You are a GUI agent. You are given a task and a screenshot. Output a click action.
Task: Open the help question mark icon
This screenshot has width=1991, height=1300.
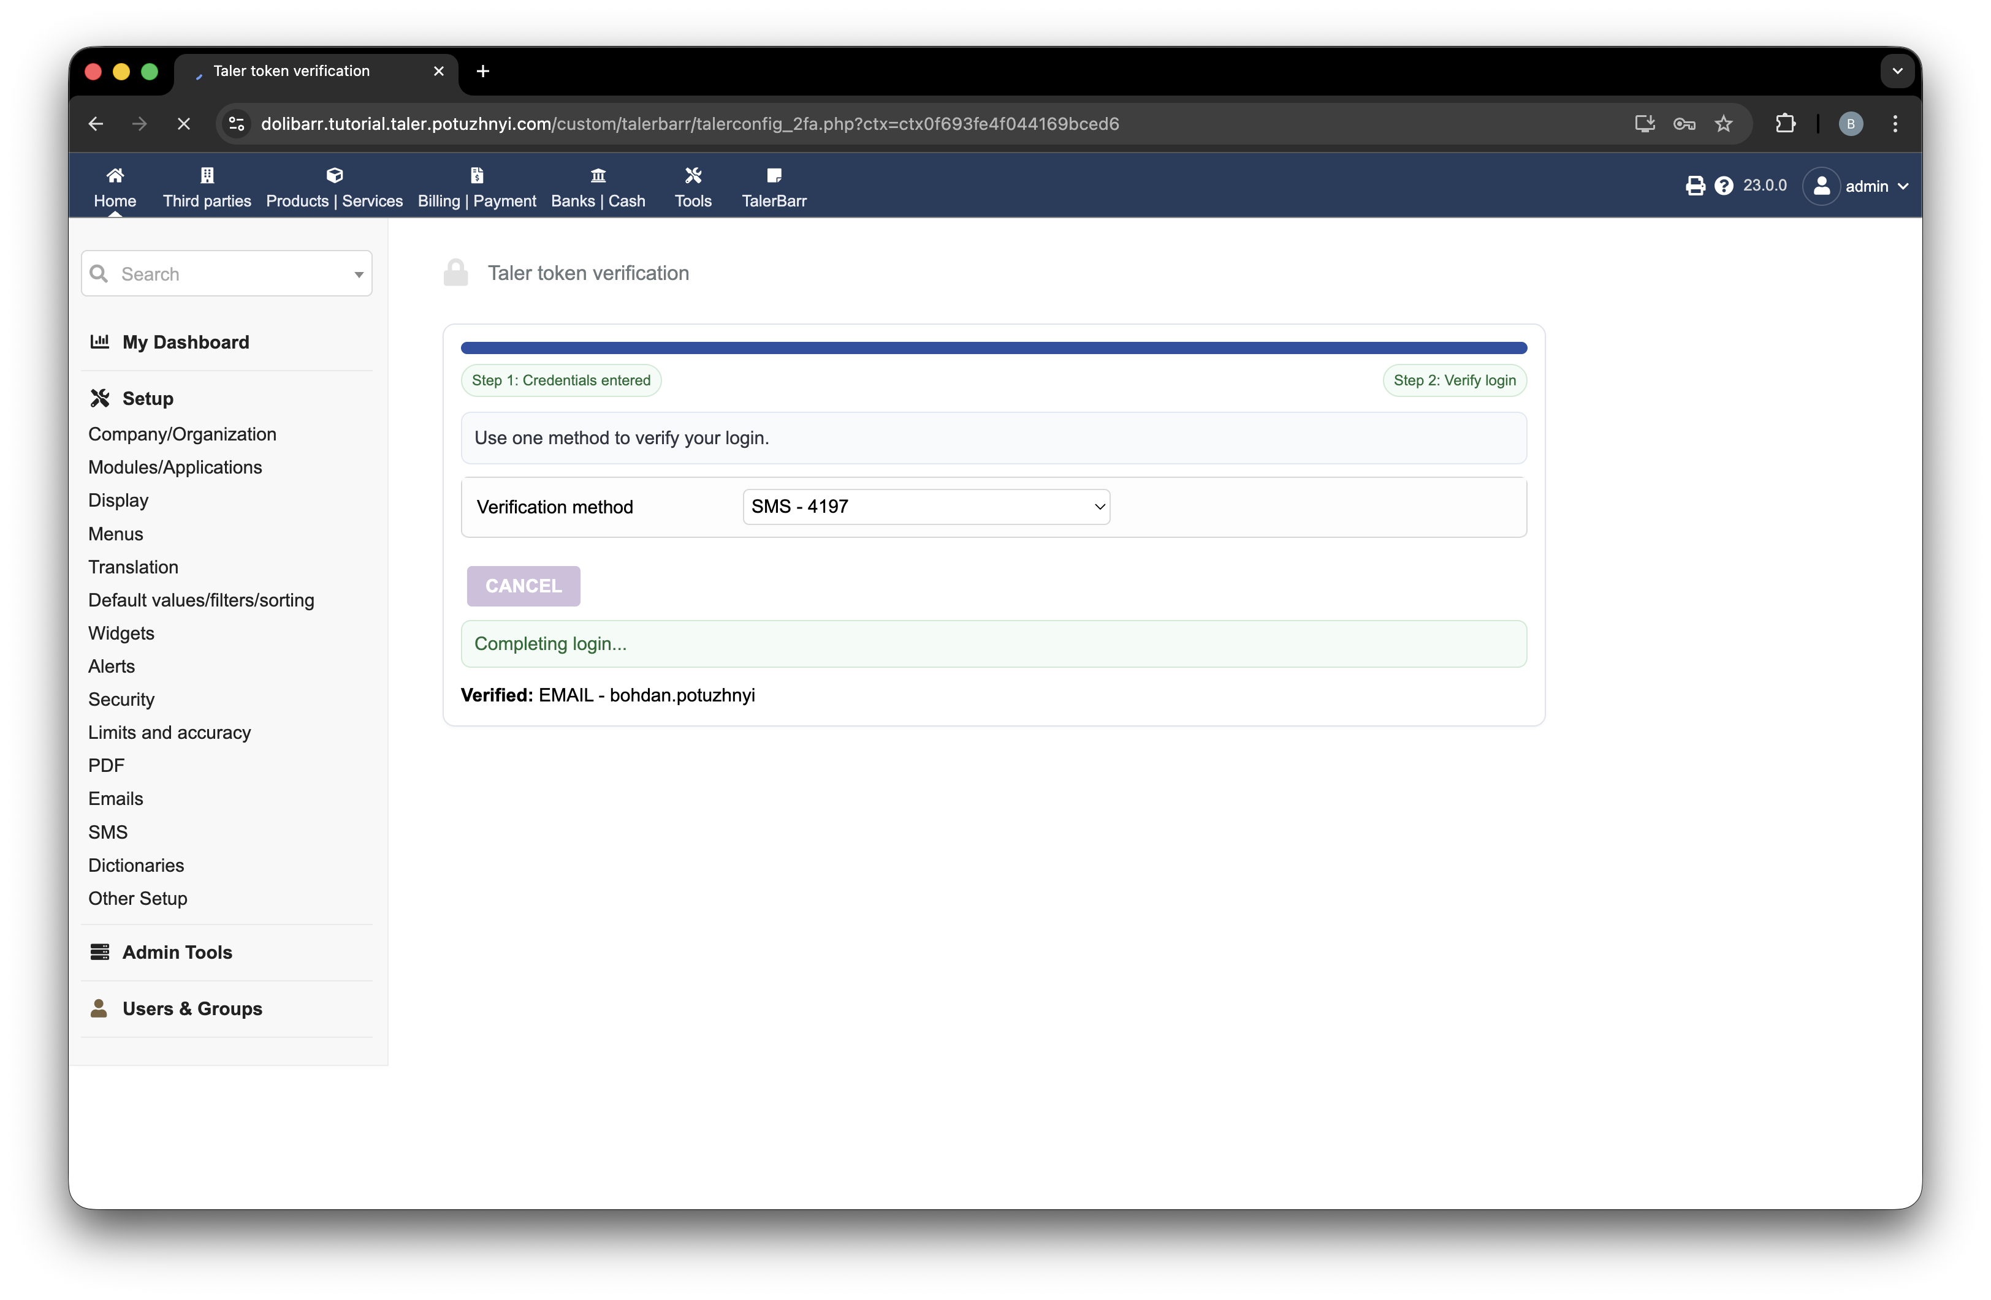(x=1723, y=186)
